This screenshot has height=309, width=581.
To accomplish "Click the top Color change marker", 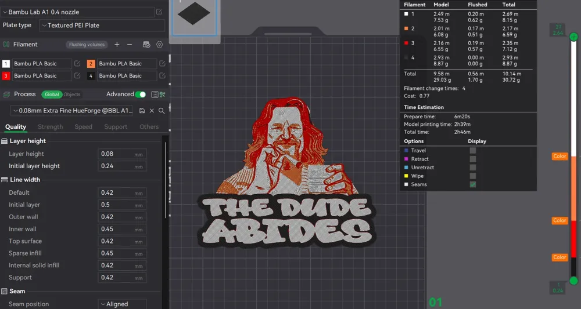I will coord(560,157).
